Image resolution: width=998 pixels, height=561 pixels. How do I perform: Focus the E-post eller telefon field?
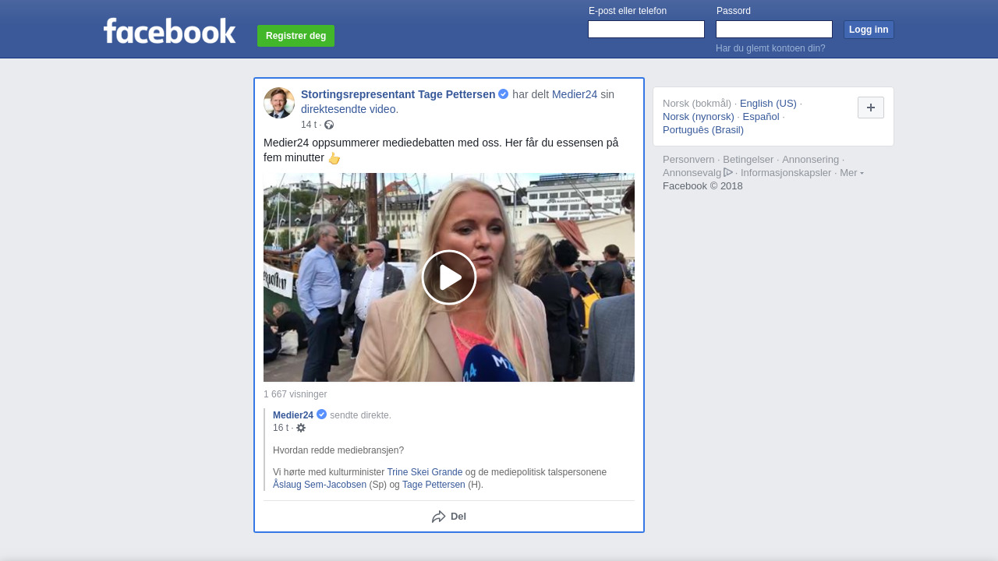[646, 30]
